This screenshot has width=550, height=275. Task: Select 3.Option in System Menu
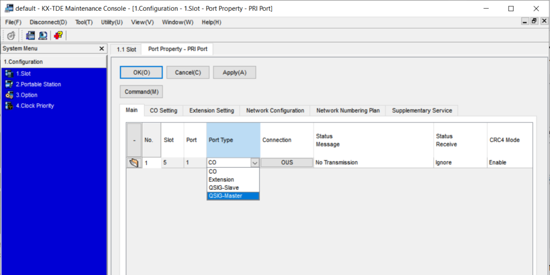click(26, 95)
